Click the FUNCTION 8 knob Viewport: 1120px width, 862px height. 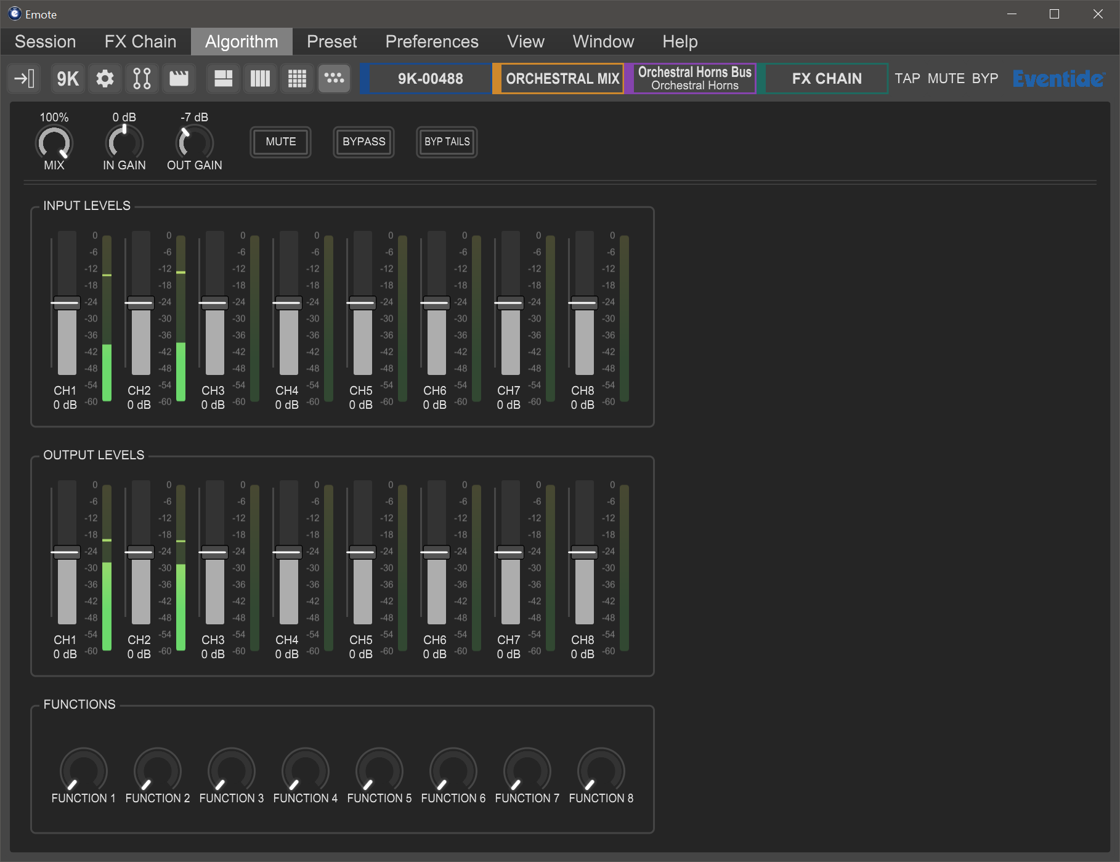[x=601, y=770]
